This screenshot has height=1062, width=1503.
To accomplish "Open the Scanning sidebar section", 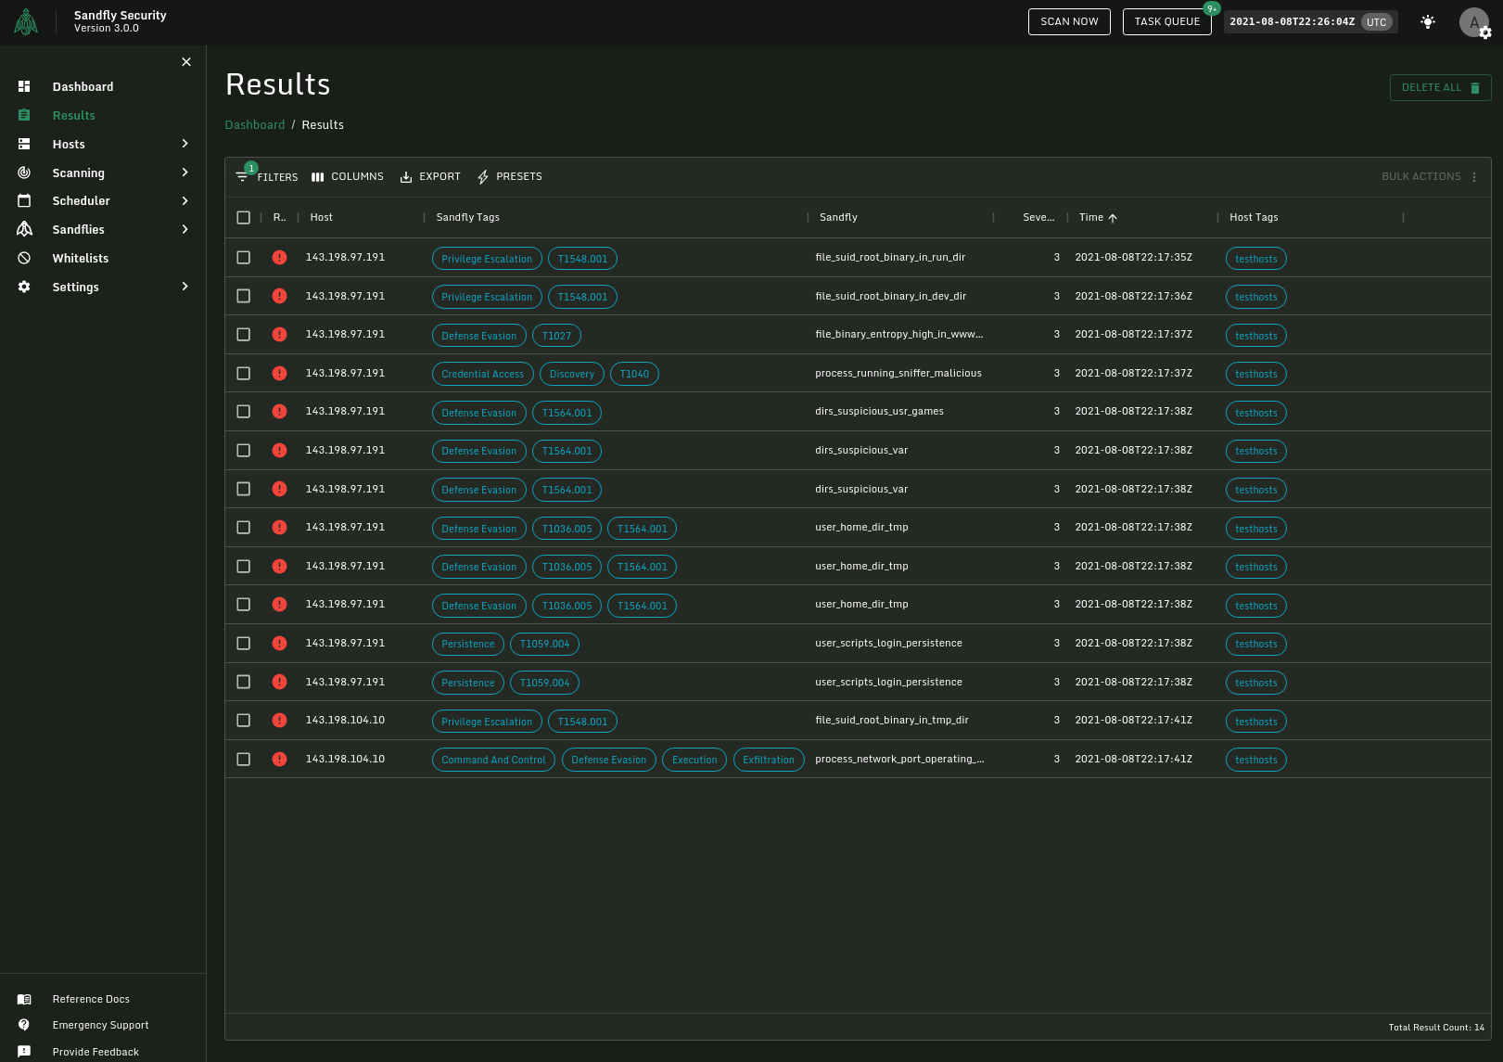I will [x=78, y=173].
